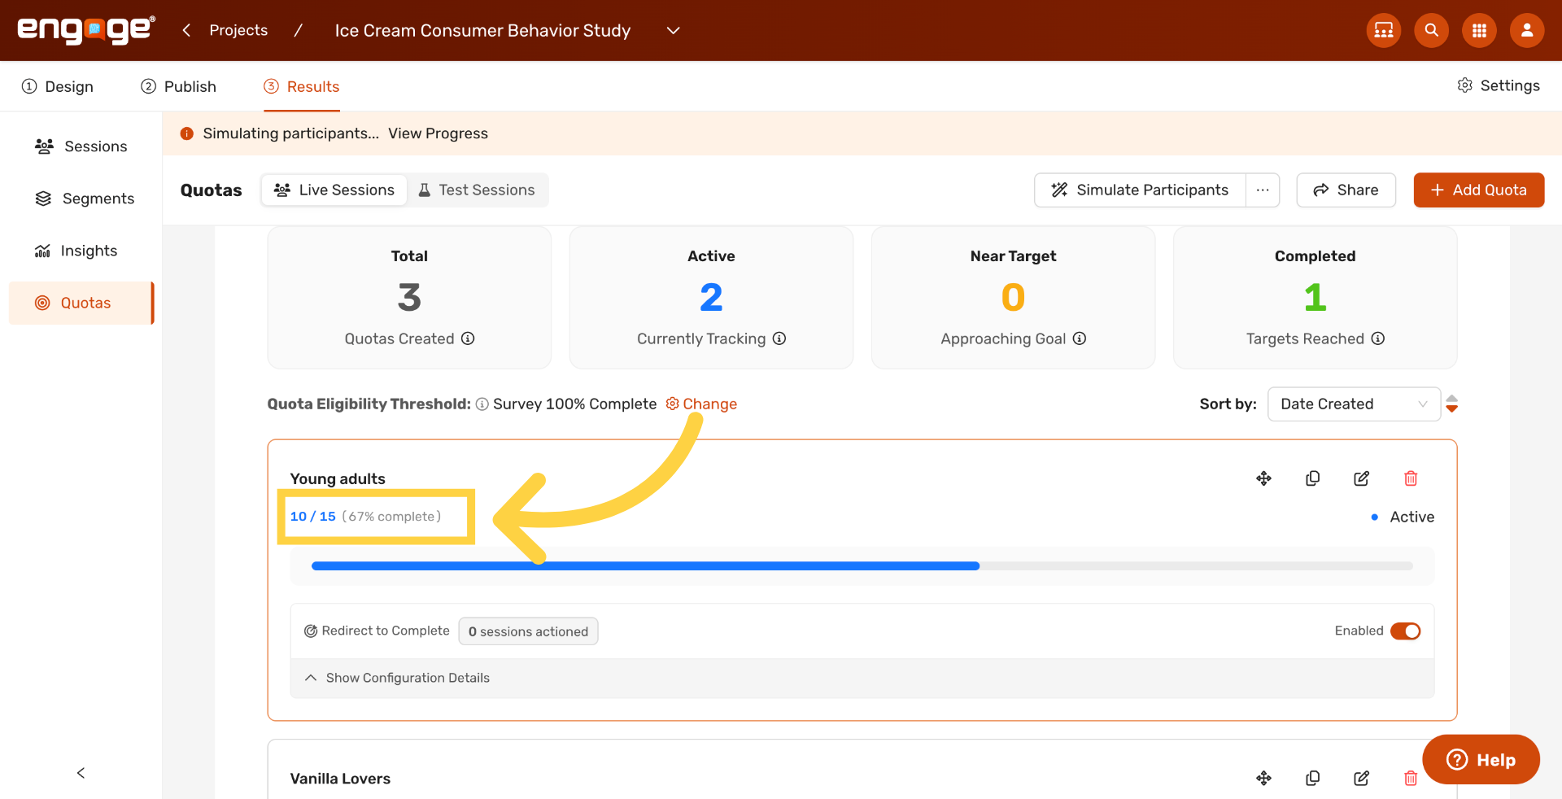
Task: Click the Engage logo
Action: click(86, 30)
